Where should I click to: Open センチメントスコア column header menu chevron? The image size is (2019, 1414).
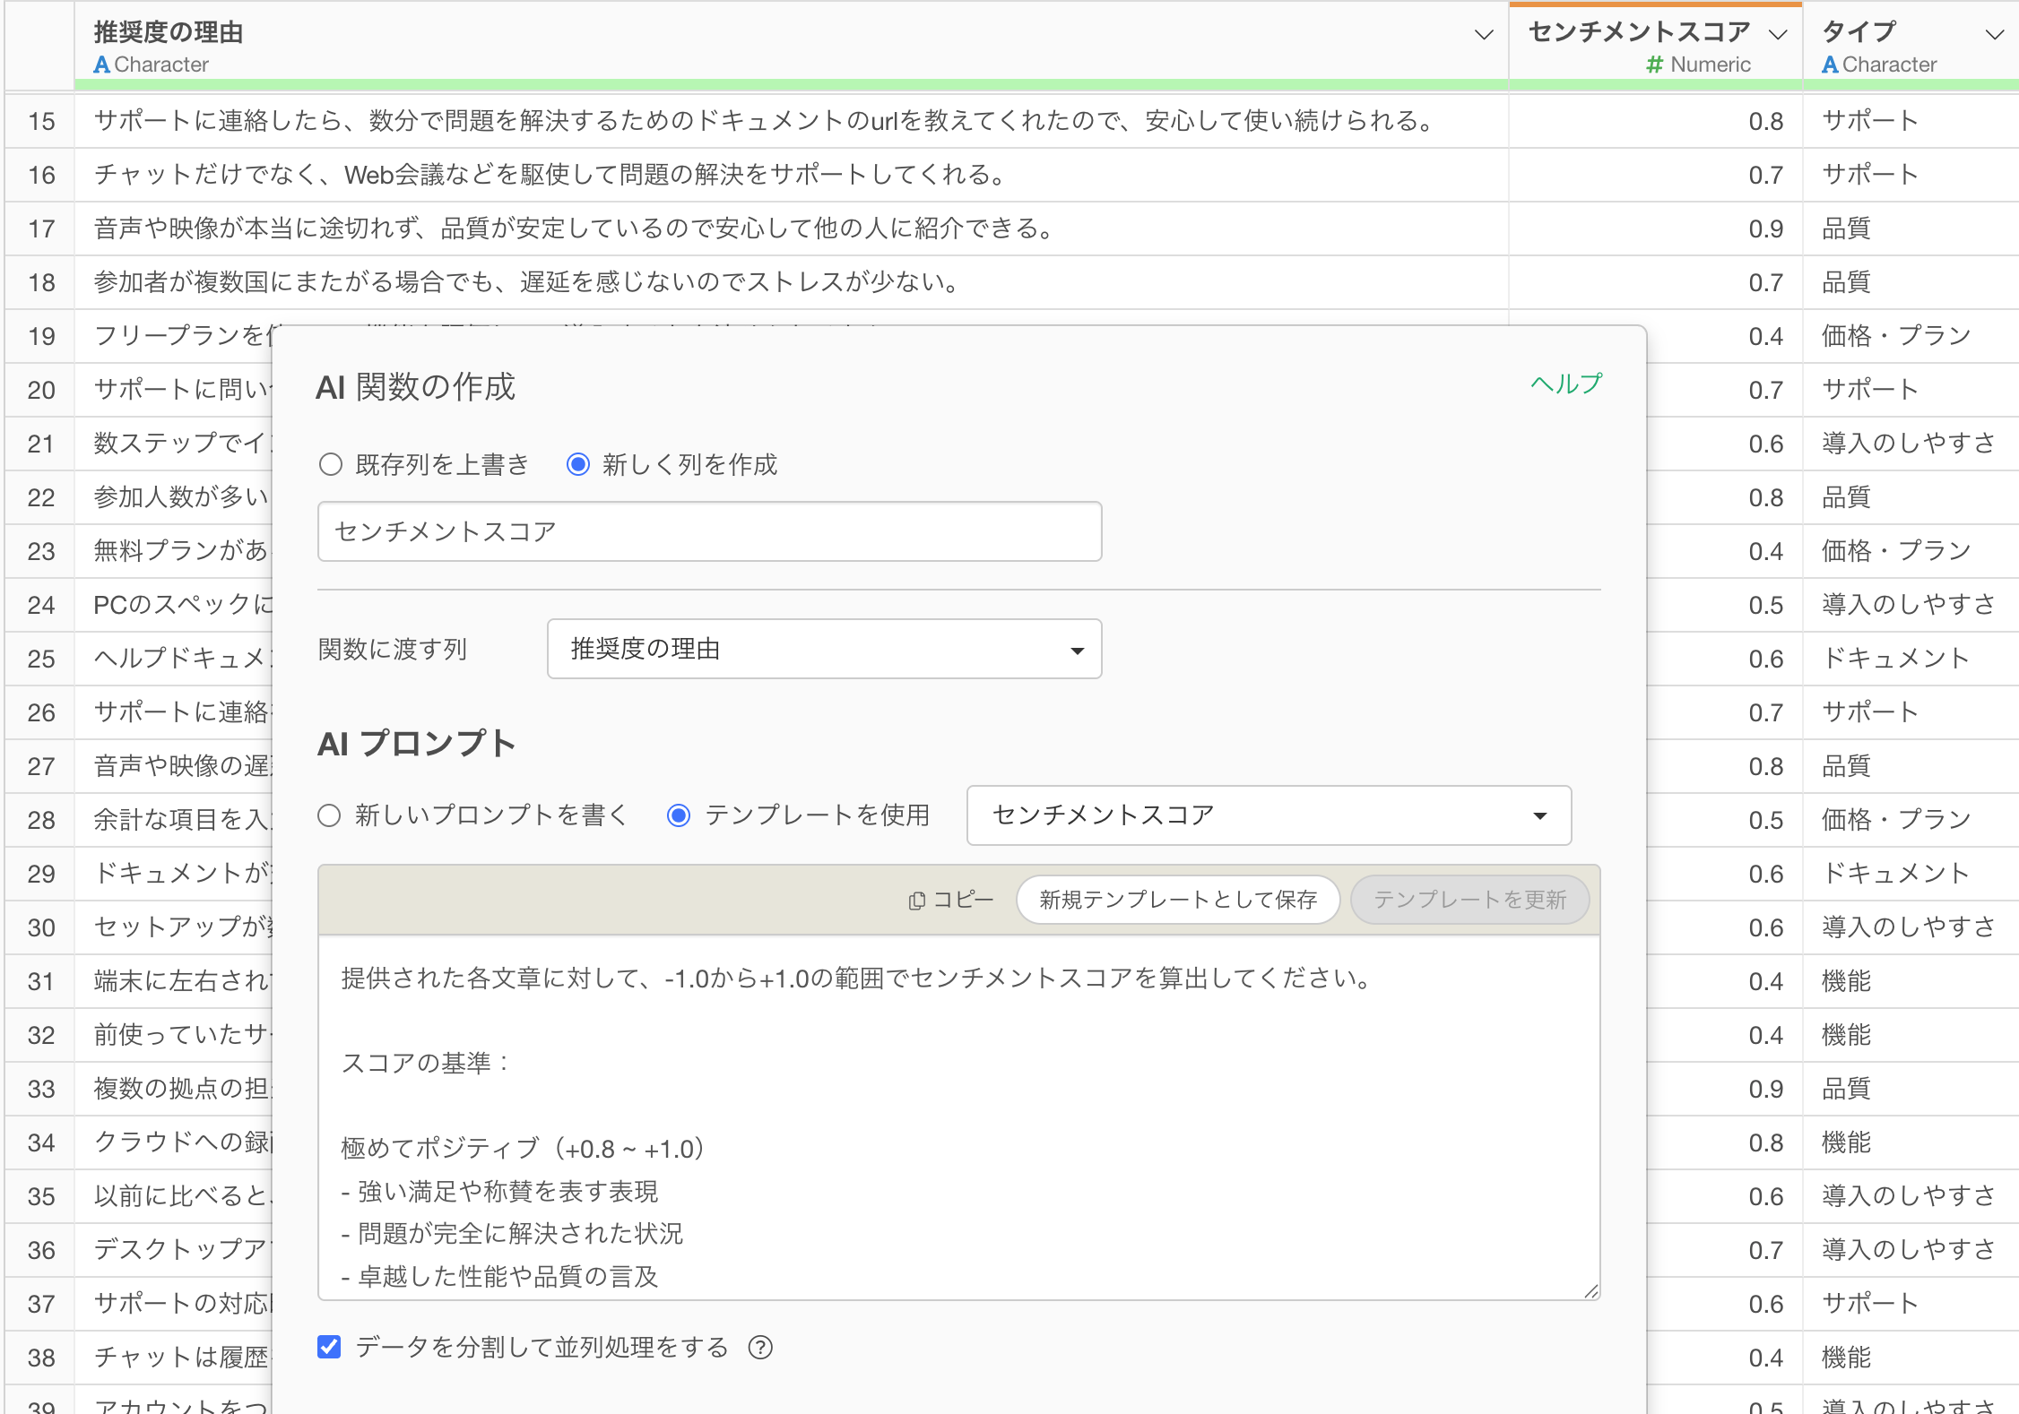pos(1778,35)
